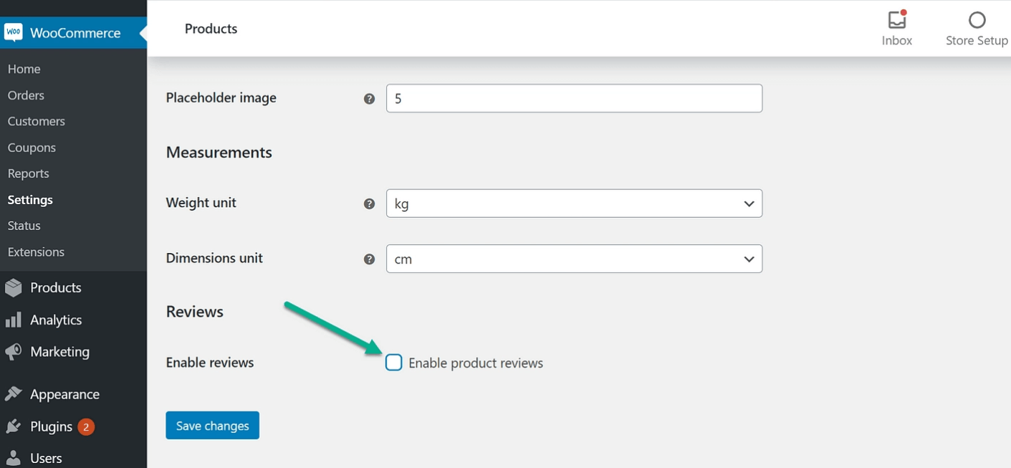
Task: Click the Analytics bar chart icon
Action: (14, 320)
